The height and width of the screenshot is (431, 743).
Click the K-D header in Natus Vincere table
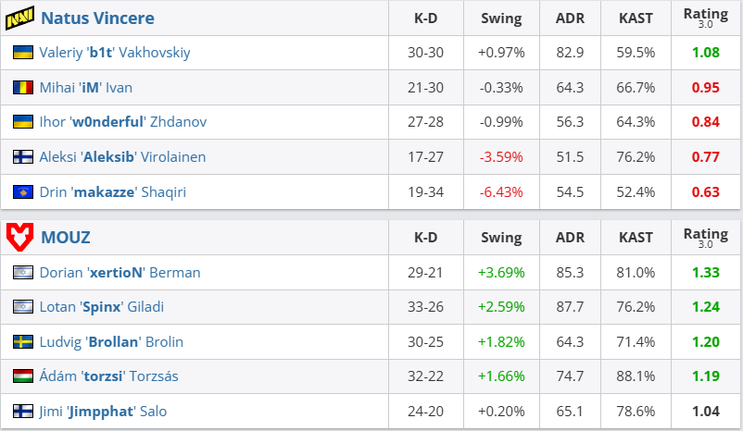425,18
